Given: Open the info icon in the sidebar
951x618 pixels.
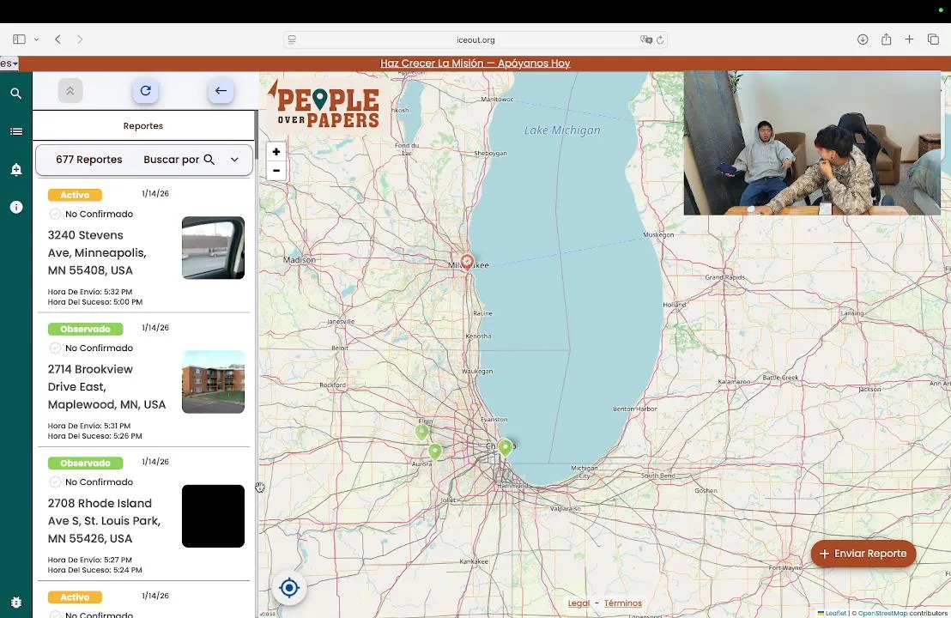Looking at the screenshot, I should 16,208.
